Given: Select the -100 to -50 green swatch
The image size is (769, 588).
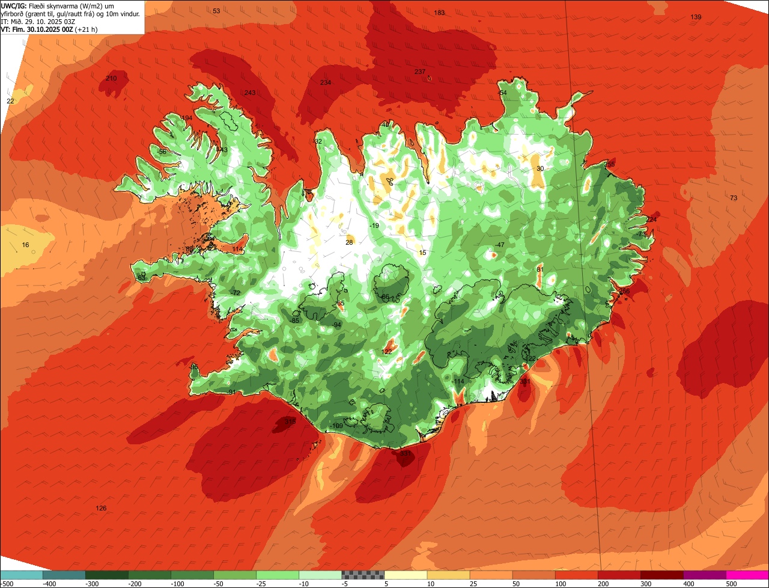Looking at the screenshot, I should coord(192,575).
